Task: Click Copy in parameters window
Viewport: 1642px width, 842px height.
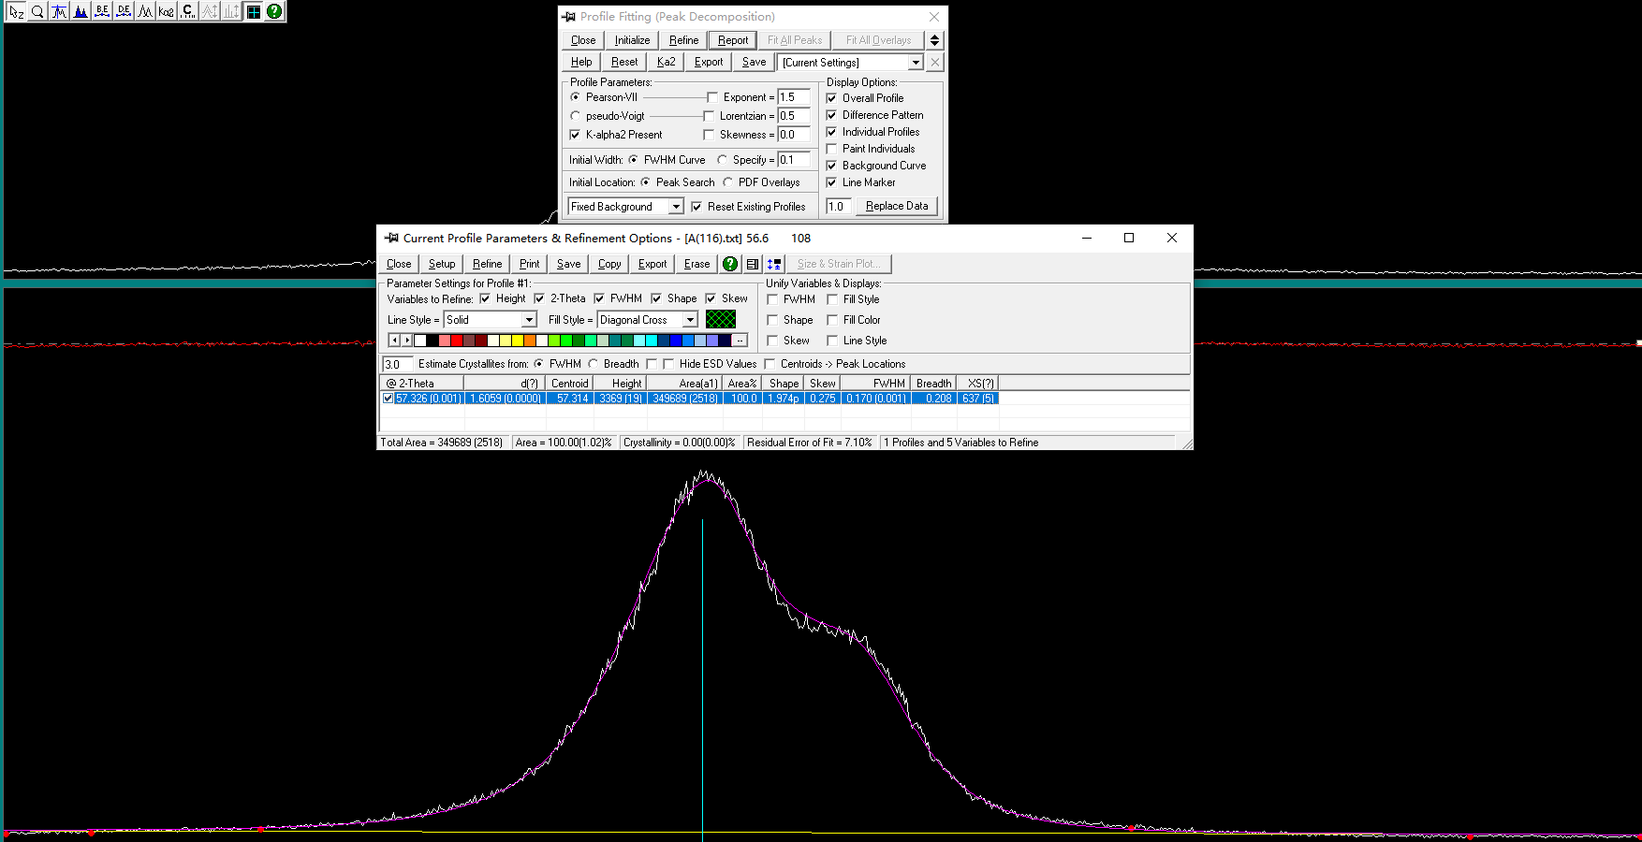Action: (609, 264)
